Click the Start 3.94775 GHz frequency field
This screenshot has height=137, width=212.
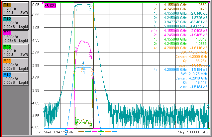[54, 132]
